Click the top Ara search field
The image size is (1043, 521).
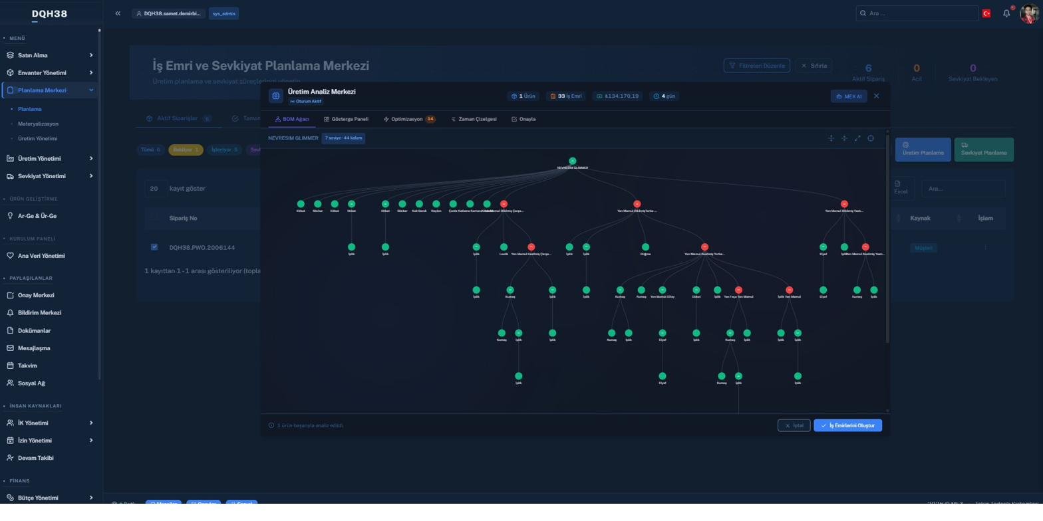point(917,13)
